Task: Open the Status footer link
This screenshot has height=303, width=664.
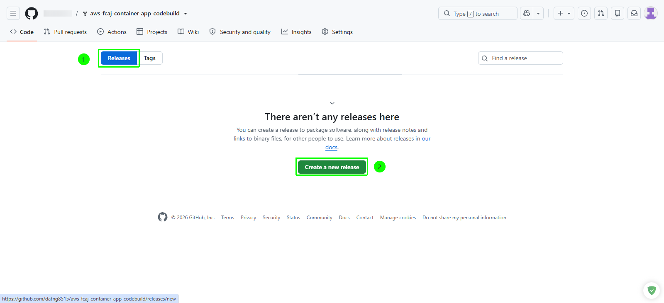Action: coord(293,218)
